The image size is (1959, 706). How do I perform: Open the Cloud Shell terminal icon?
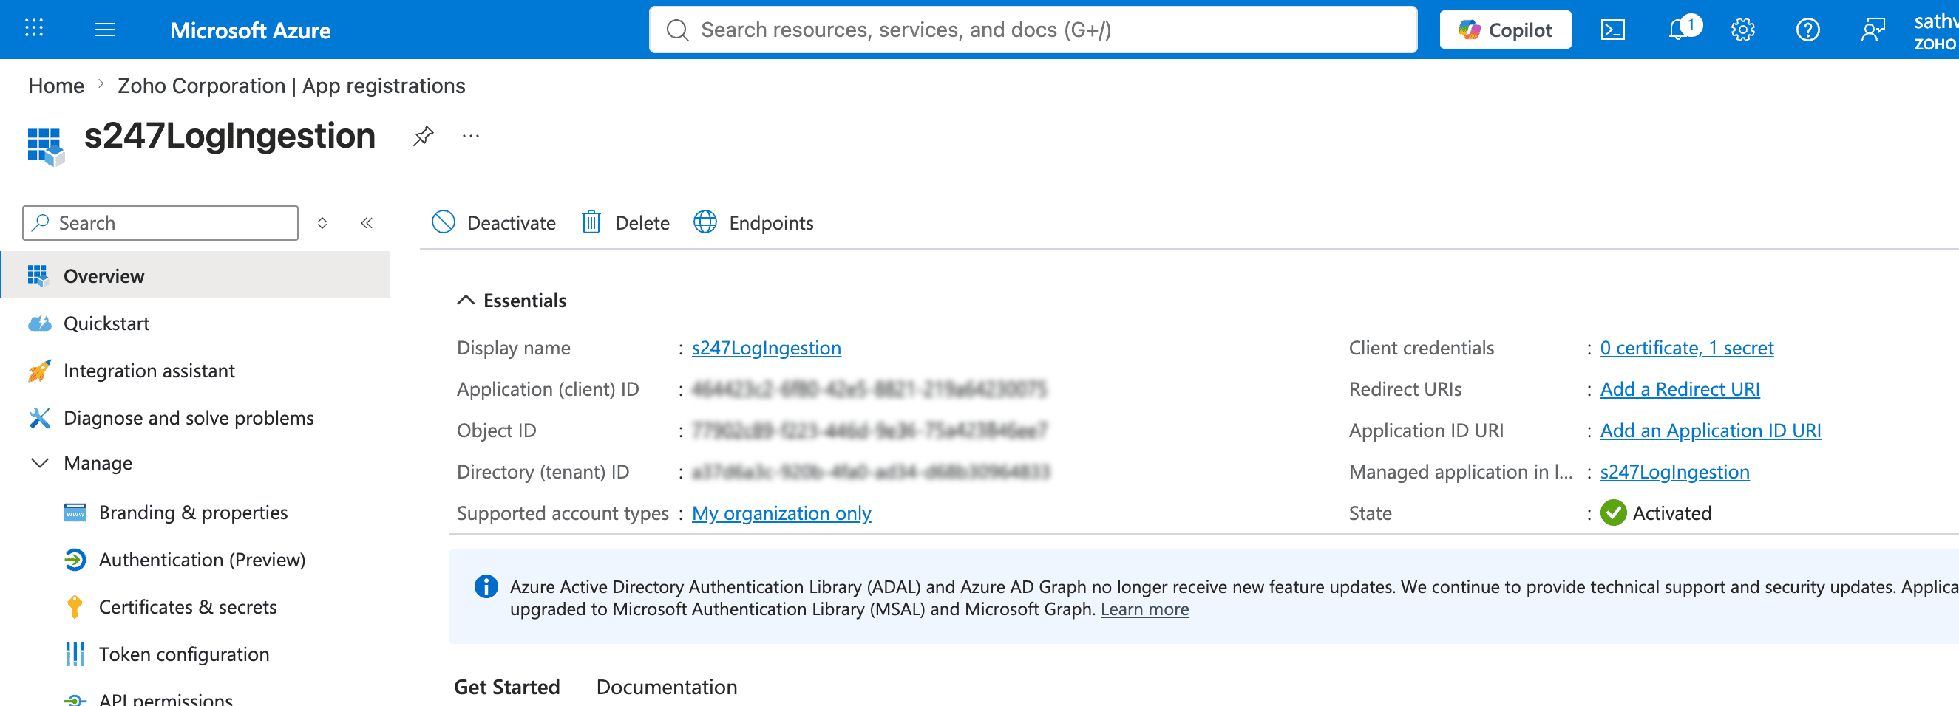tap(1612, 30)
